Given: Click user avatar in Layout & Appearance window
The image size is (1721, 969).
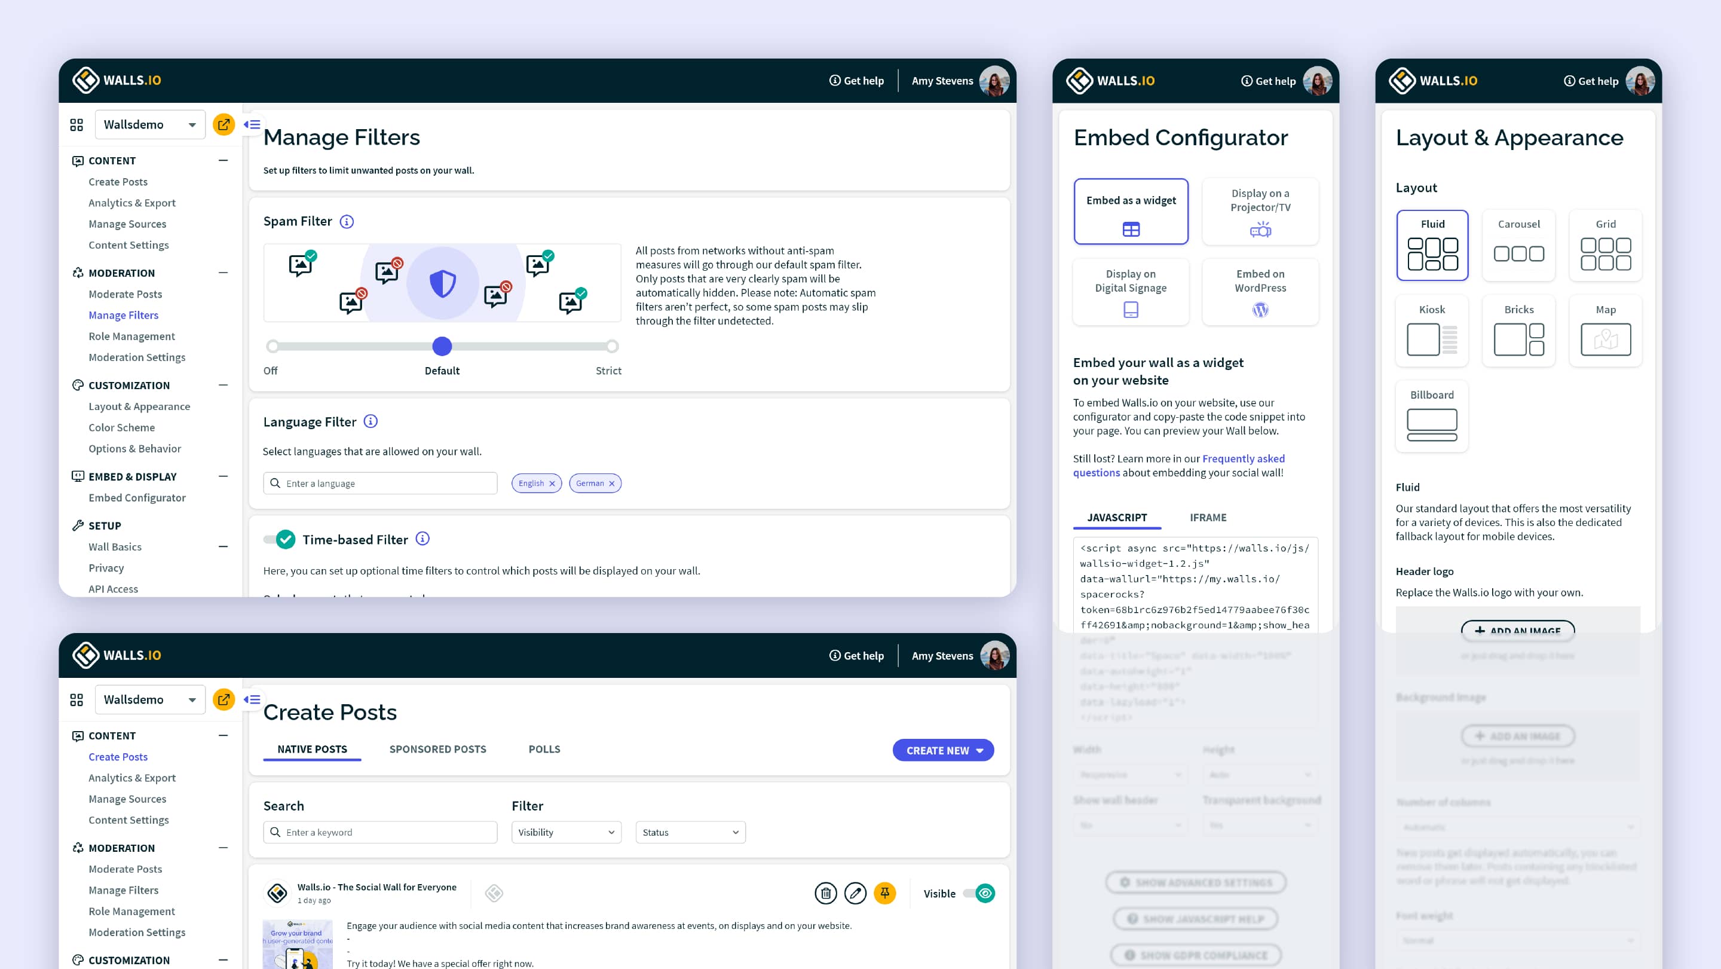Looking at the screenshot, I should tap(1640, 81).
